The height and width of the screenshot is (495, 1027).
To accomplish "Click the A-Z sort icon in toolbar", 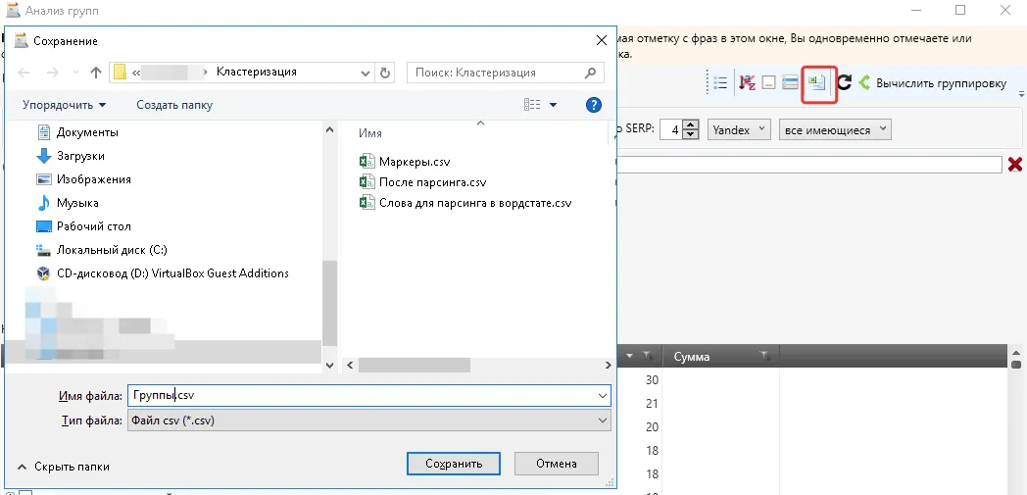I will tap(747, 83).
